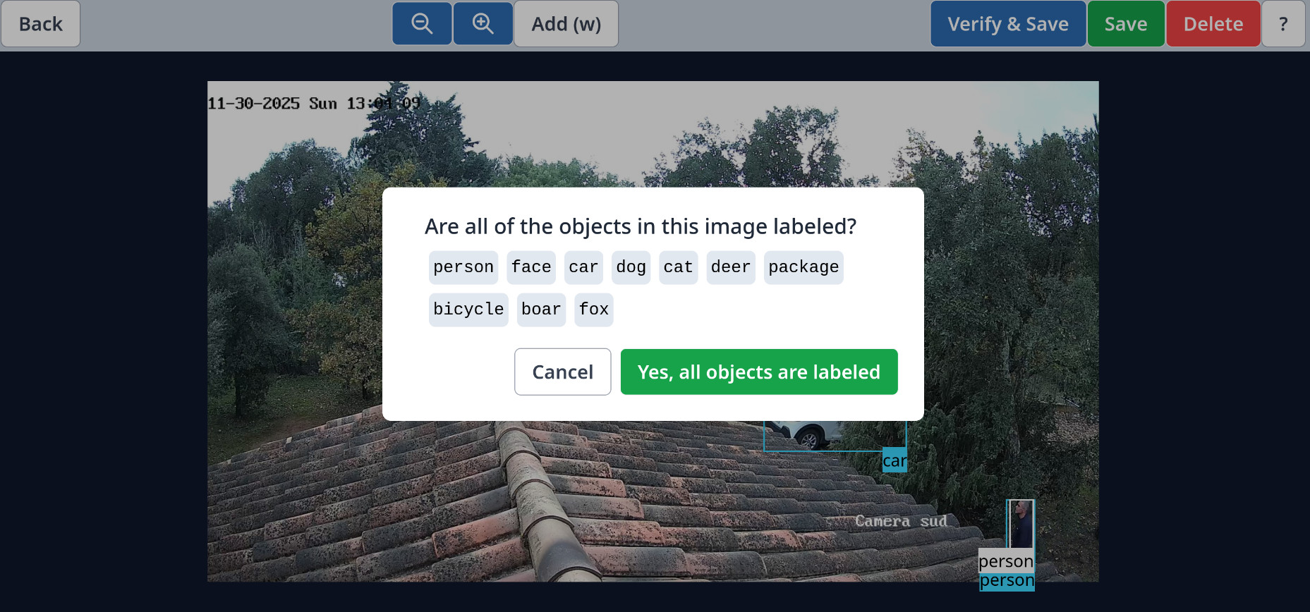Select the deer label chip
Viewport: 1310px width, 612px height.
(730, 267)
